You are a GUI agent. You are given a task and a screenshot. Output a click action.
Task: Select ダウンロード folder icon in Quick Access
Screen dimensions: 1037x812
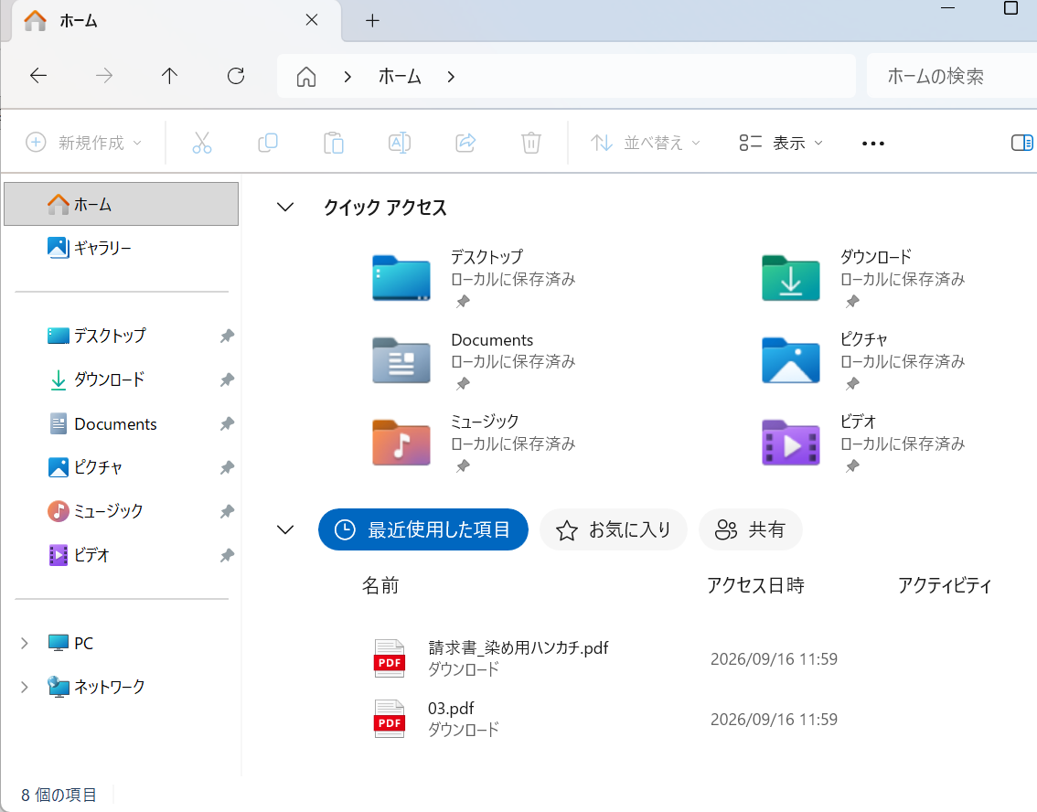(790, 278)
